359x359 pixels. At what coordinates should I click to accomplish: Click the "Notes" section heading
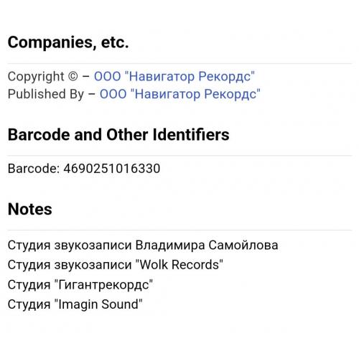pyautogui.click(x=30, y=209)
